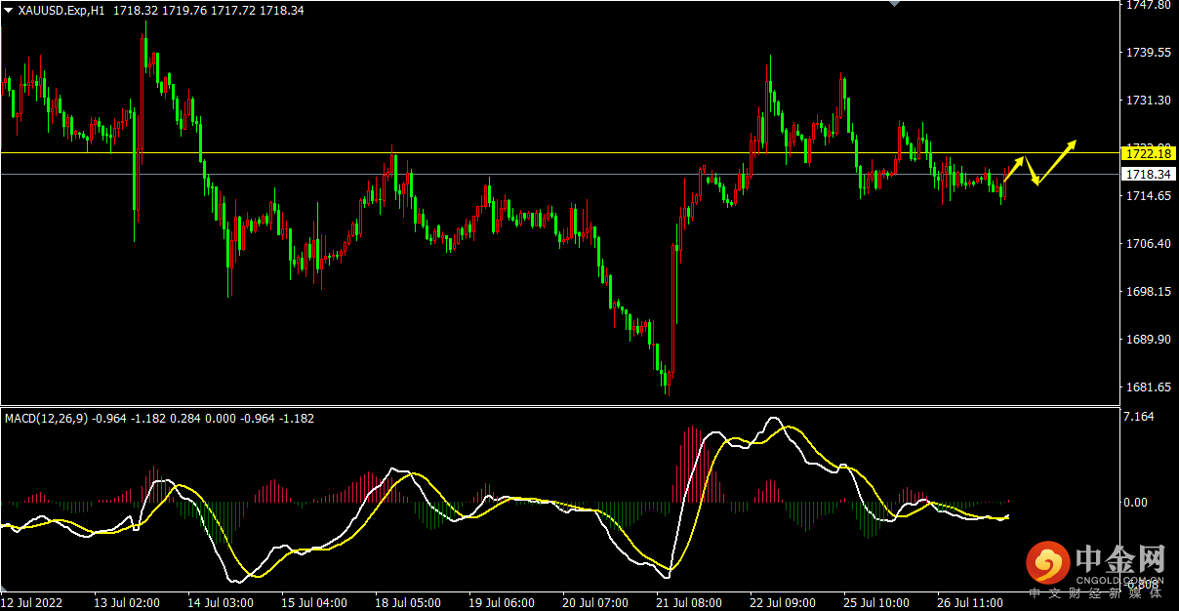Click the small triangle before XAUUSD.Exp,H1
The height and width of the screenshot is (611, 1179).
tap(9, 11)
